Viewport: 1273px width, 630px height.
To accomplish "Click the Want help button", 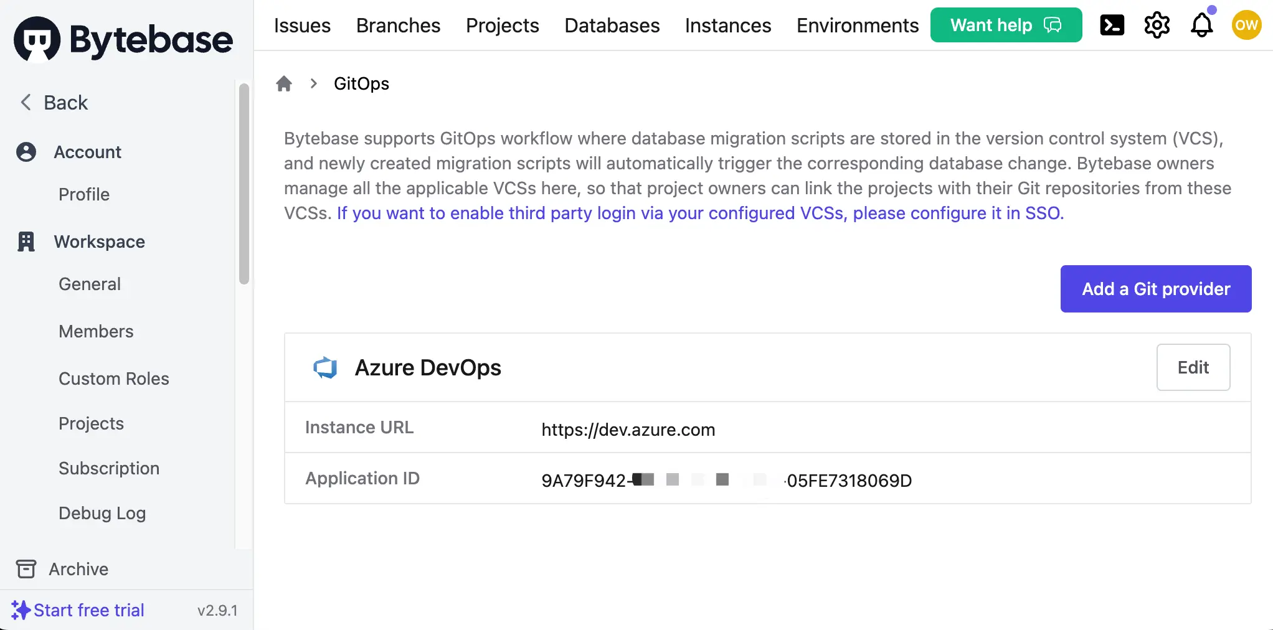I will point(1006,25).
